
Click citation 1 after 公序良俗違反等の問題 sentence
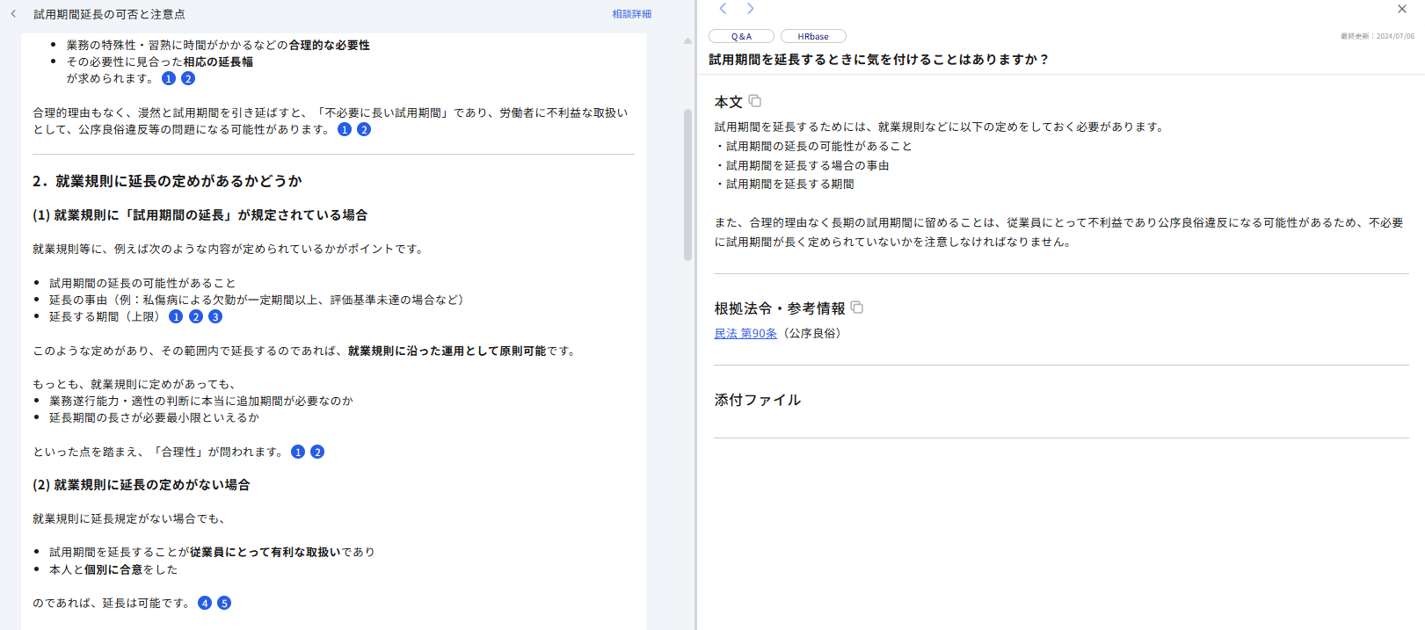click(345, 129)
